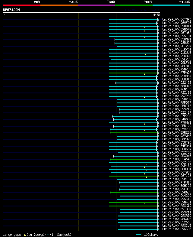193x237 pixels.
Task: Select the label UniRef100_Q9LUE6
Action: click(x=177, y=189)
